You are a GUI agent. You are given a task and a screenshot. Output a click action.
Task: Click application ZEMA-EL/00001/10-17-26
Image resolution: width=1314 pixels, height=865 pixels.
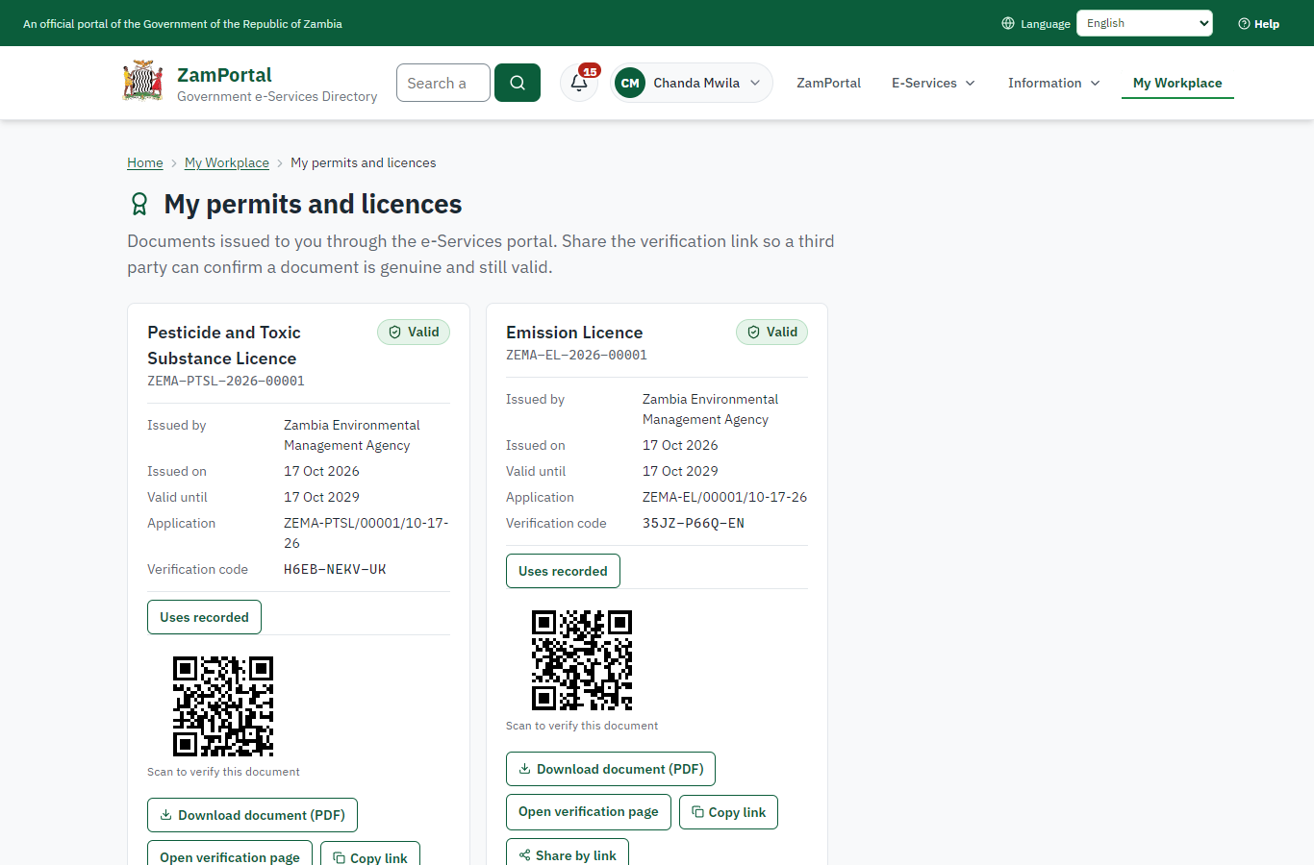point(724,498)
